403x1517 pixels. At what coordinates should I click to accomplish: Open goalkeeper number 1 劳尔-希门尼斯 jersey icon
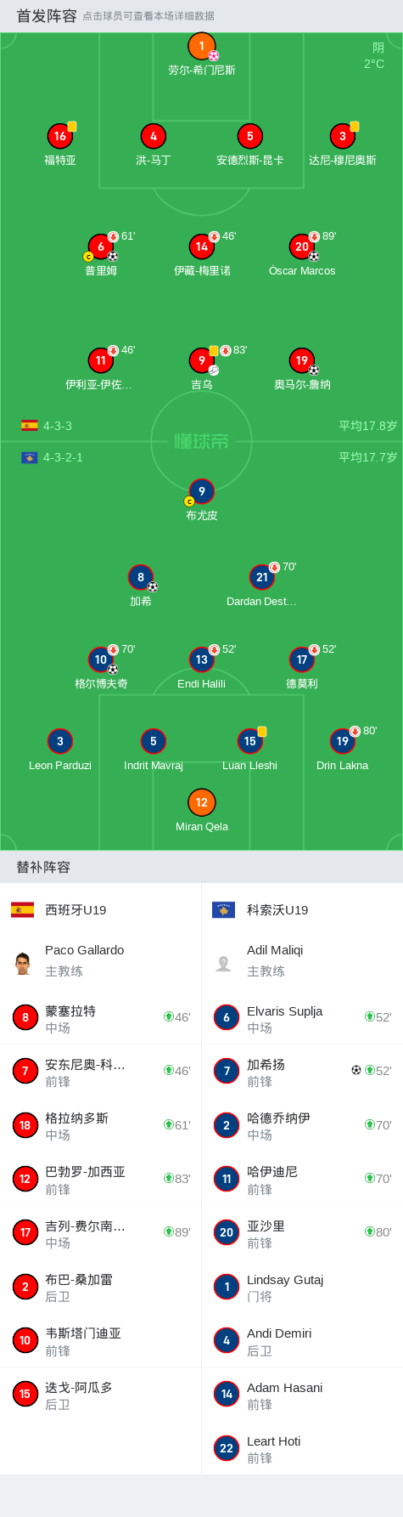click(x=201, y=46)
